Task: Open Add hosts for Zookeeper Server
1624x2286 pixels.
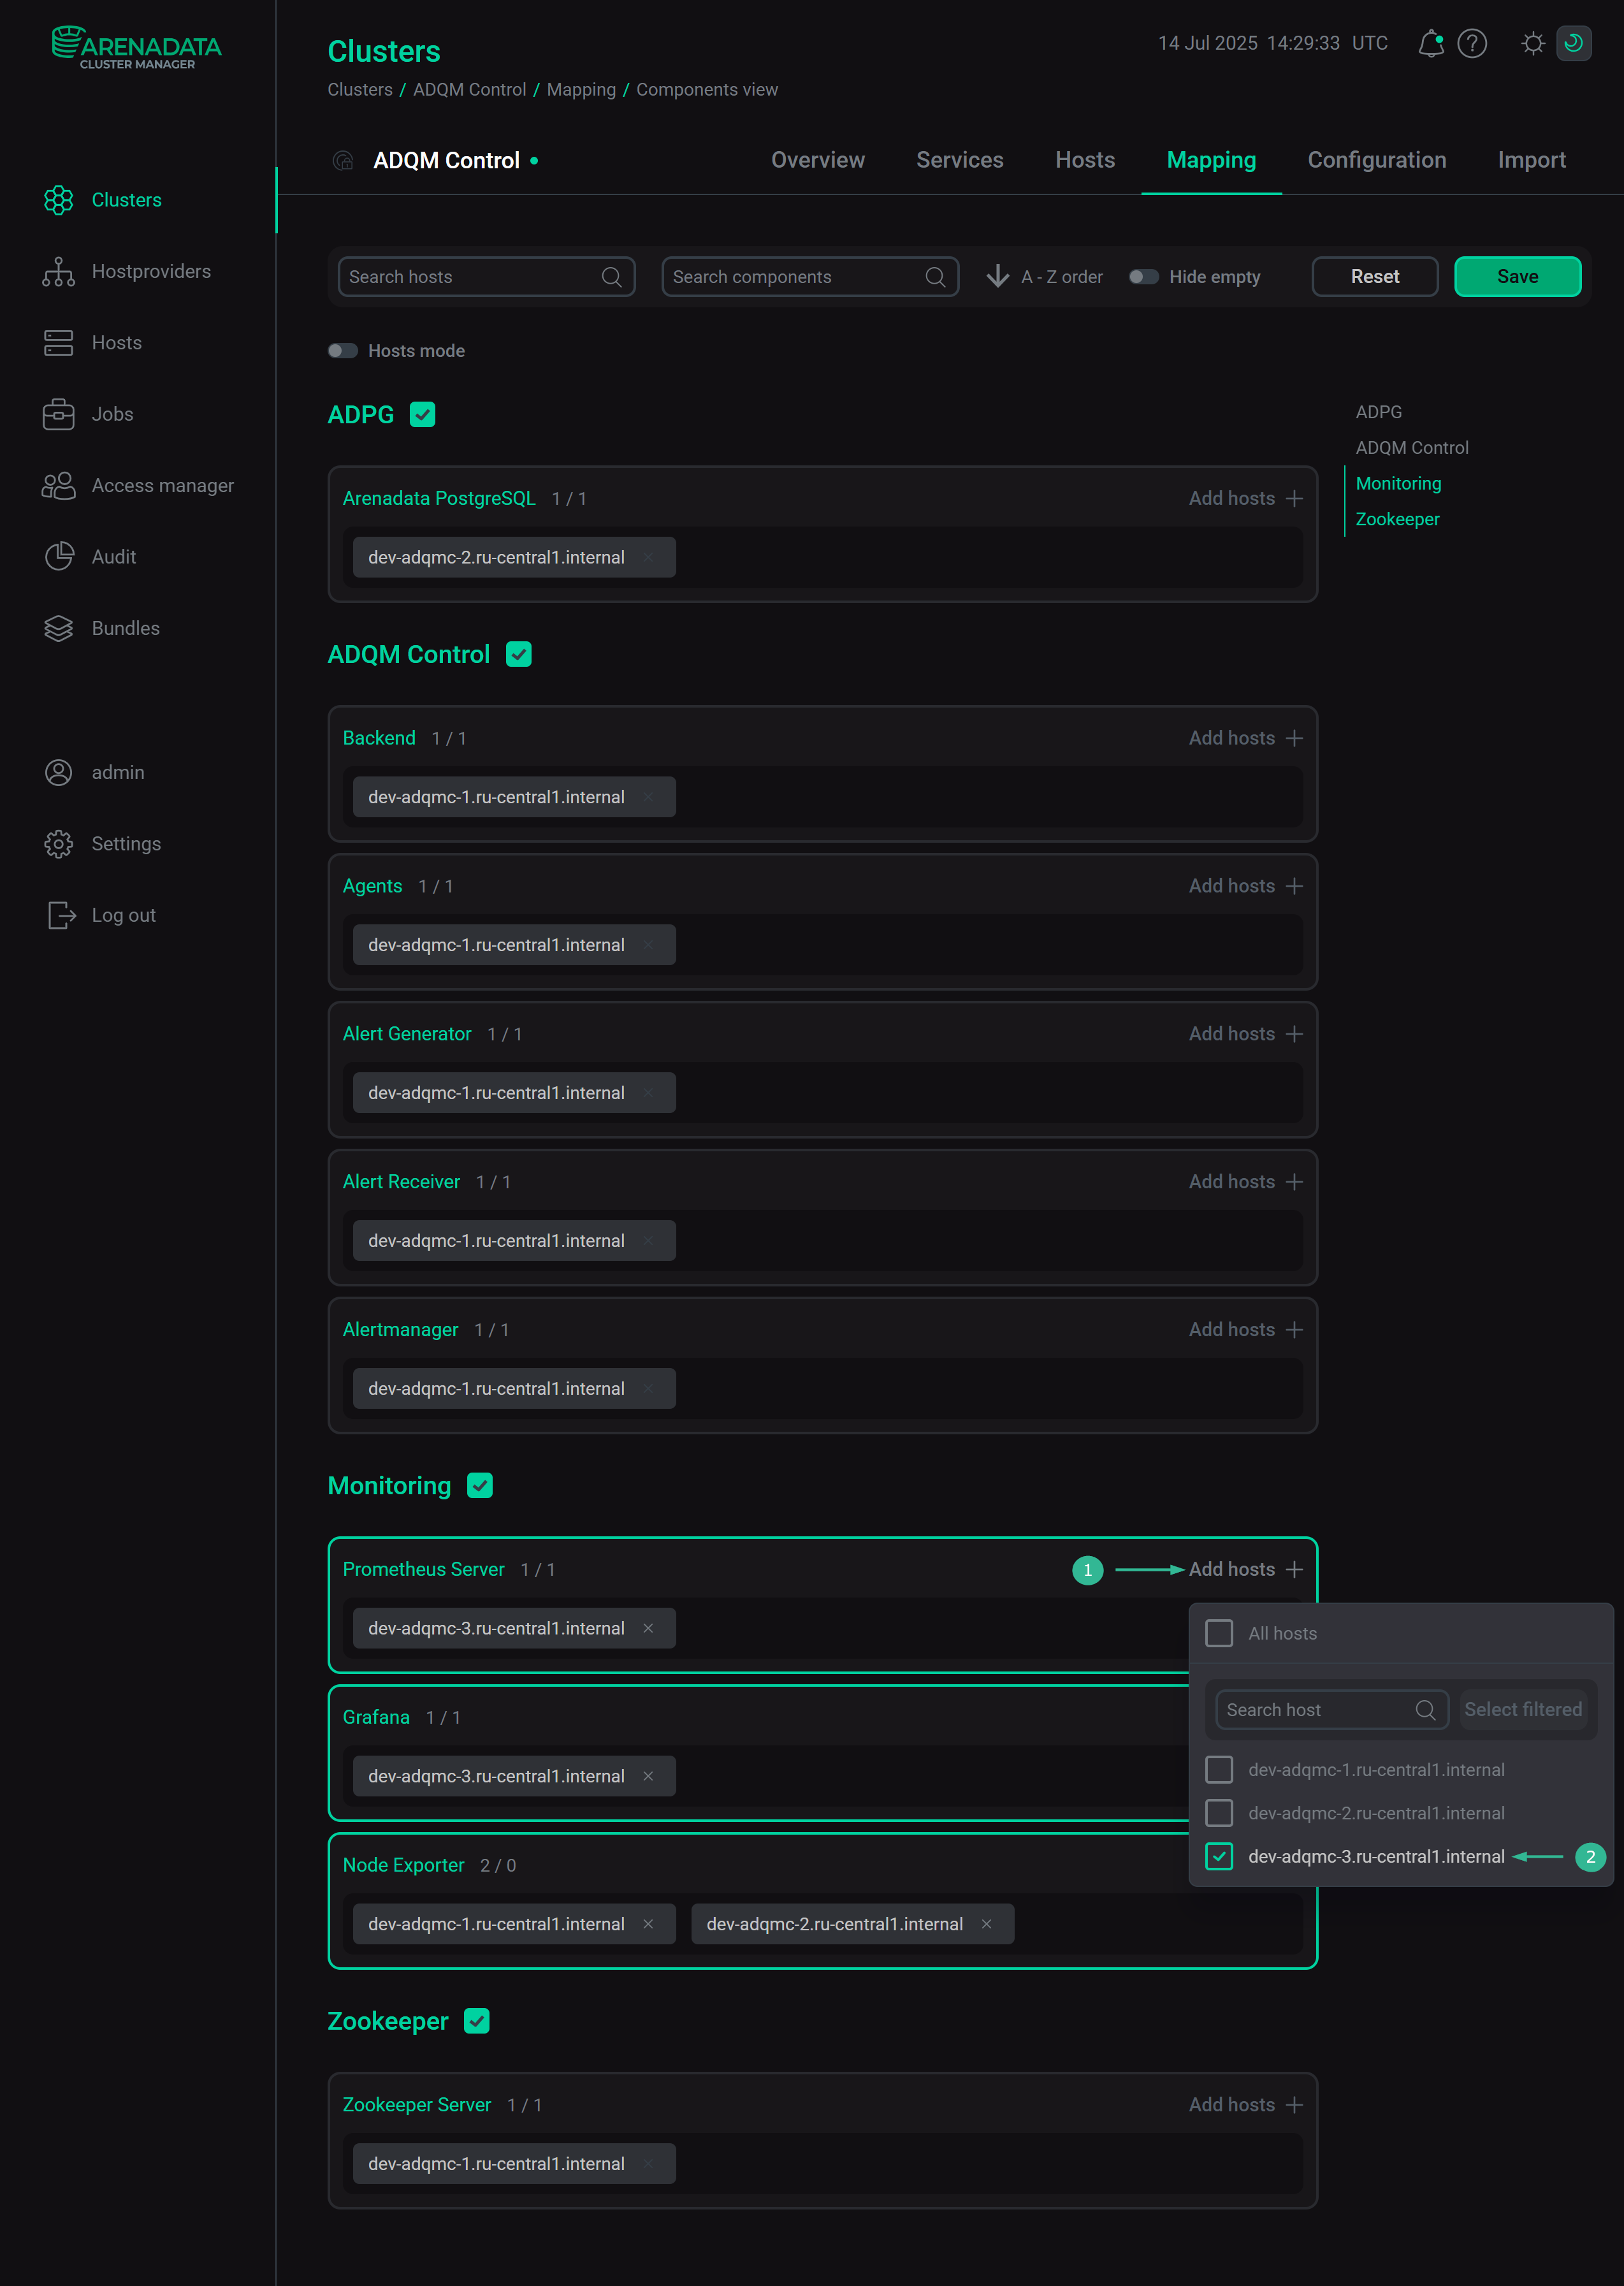Action: [x=1240, y=2104]
